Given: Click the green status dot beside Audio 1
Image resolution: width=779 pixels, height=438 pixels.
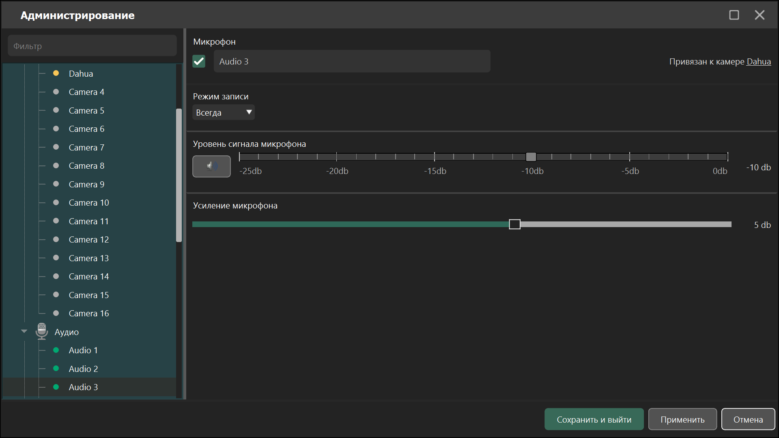Looking at the screenshot, I should pos(56,350).
